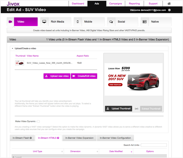Enable the Make Video Dynamic checkbox
The height and width of the screenshot is (158, 183).
coord(39,121)
